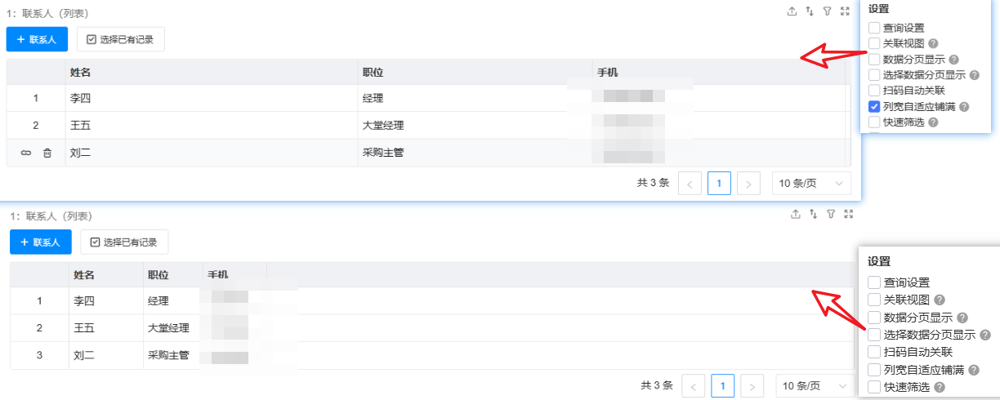Open the filter funnel icon in the bottom panel

(x=831, y=214)
